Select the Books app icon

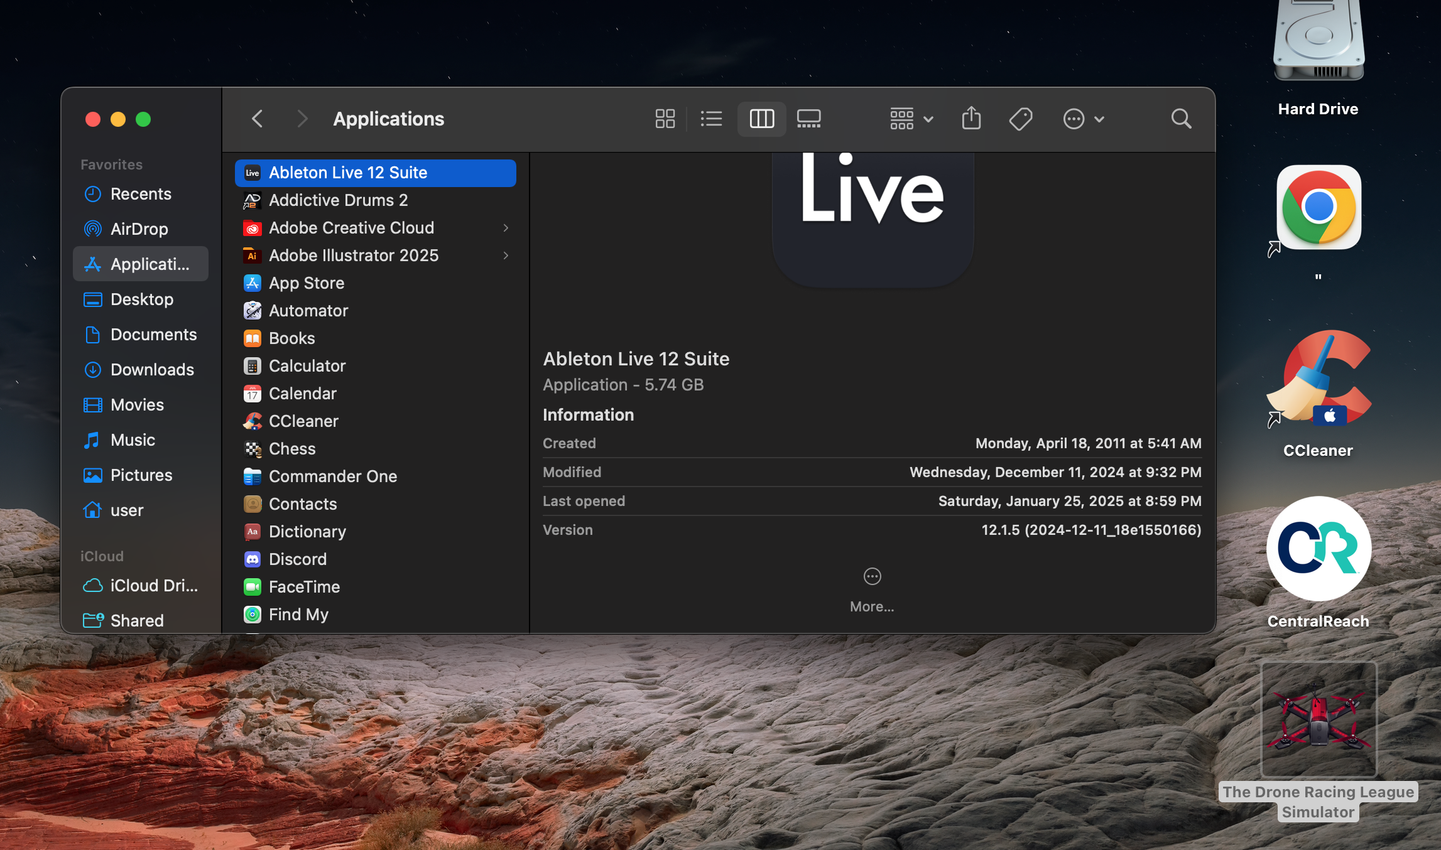pos(252,338)
